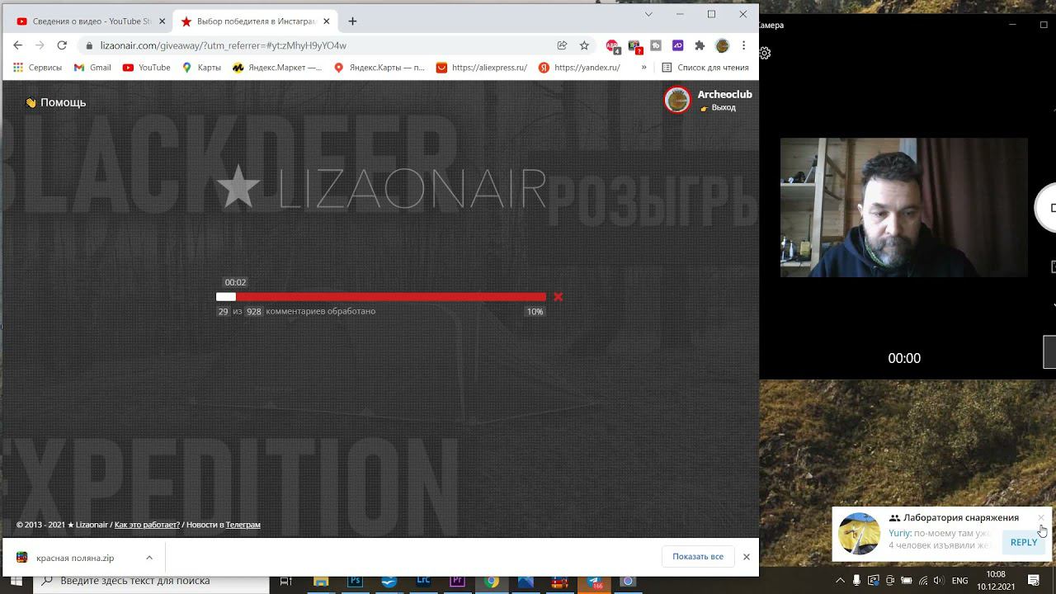This screenshot has height=594, width=1056.
Task: Click REPLY on the Telegram notification
Action: click(1024, 542)
